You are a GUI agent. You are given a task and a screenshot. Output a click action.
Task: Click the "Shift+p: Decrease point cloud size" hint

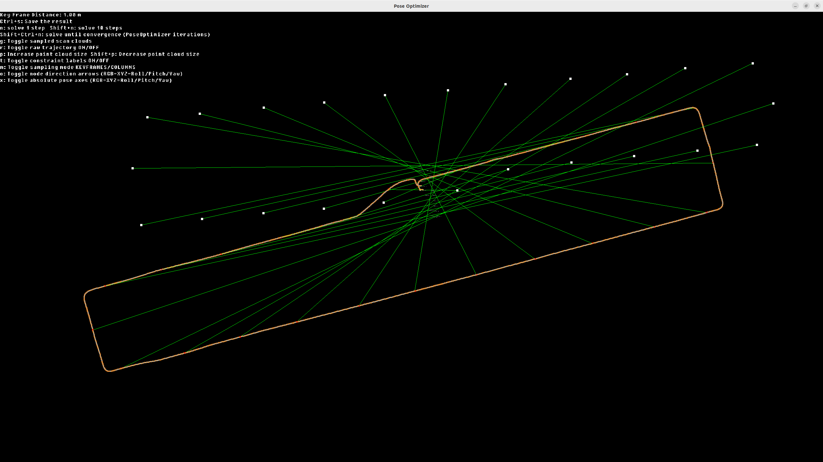145,54
